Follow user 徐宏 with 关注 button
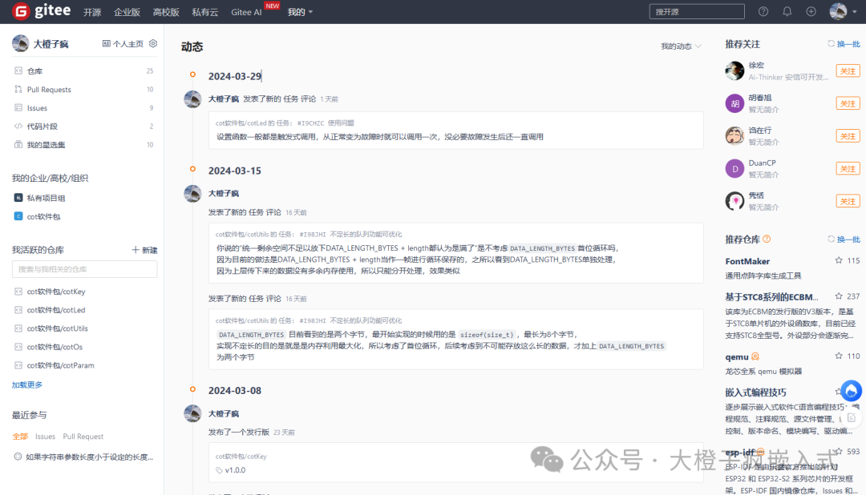866x495 pixels. pos(848,71)
